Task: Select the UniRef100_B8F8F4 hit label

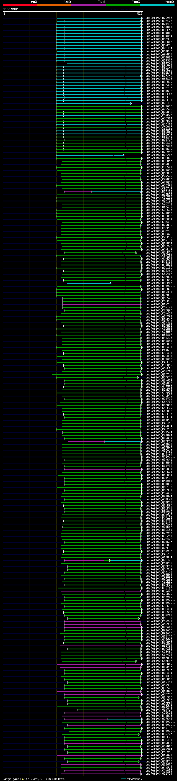Action: 159,219
